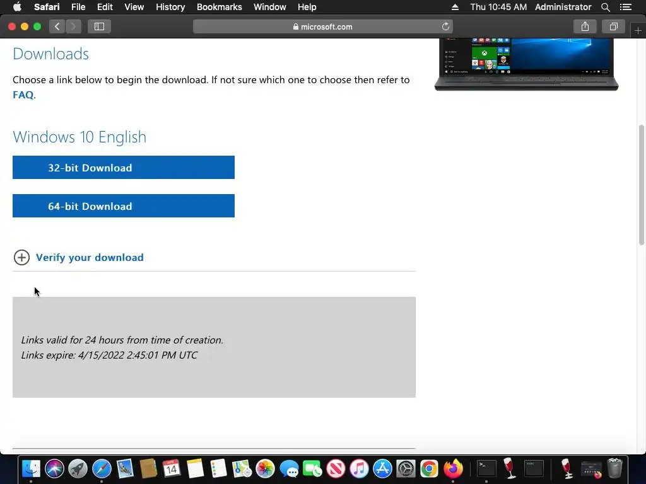Open Reminders from the Dock
Image resolution: width=646 pixels, height=484 pixels.
click(x=218, y=468)
